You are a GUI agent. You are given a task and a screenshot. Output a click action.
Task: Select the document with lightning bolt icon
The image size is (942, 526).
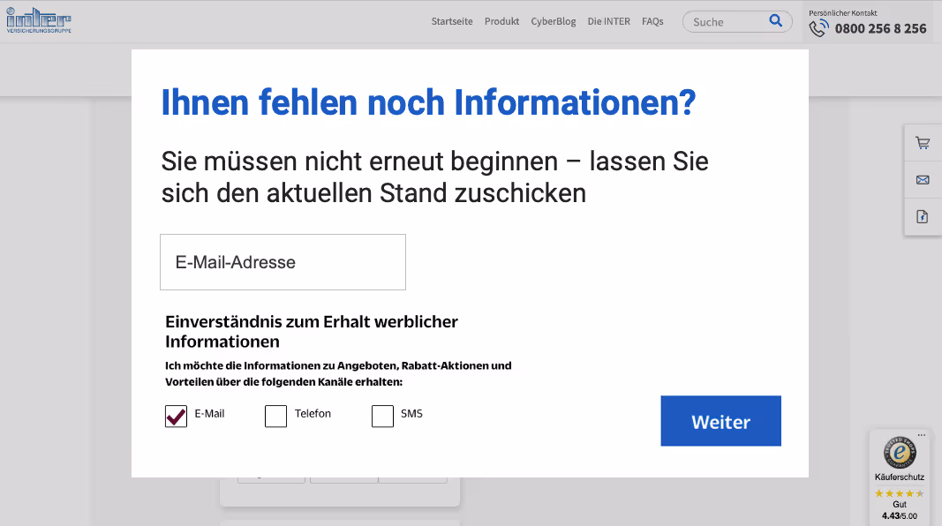[x=922, y=216]
